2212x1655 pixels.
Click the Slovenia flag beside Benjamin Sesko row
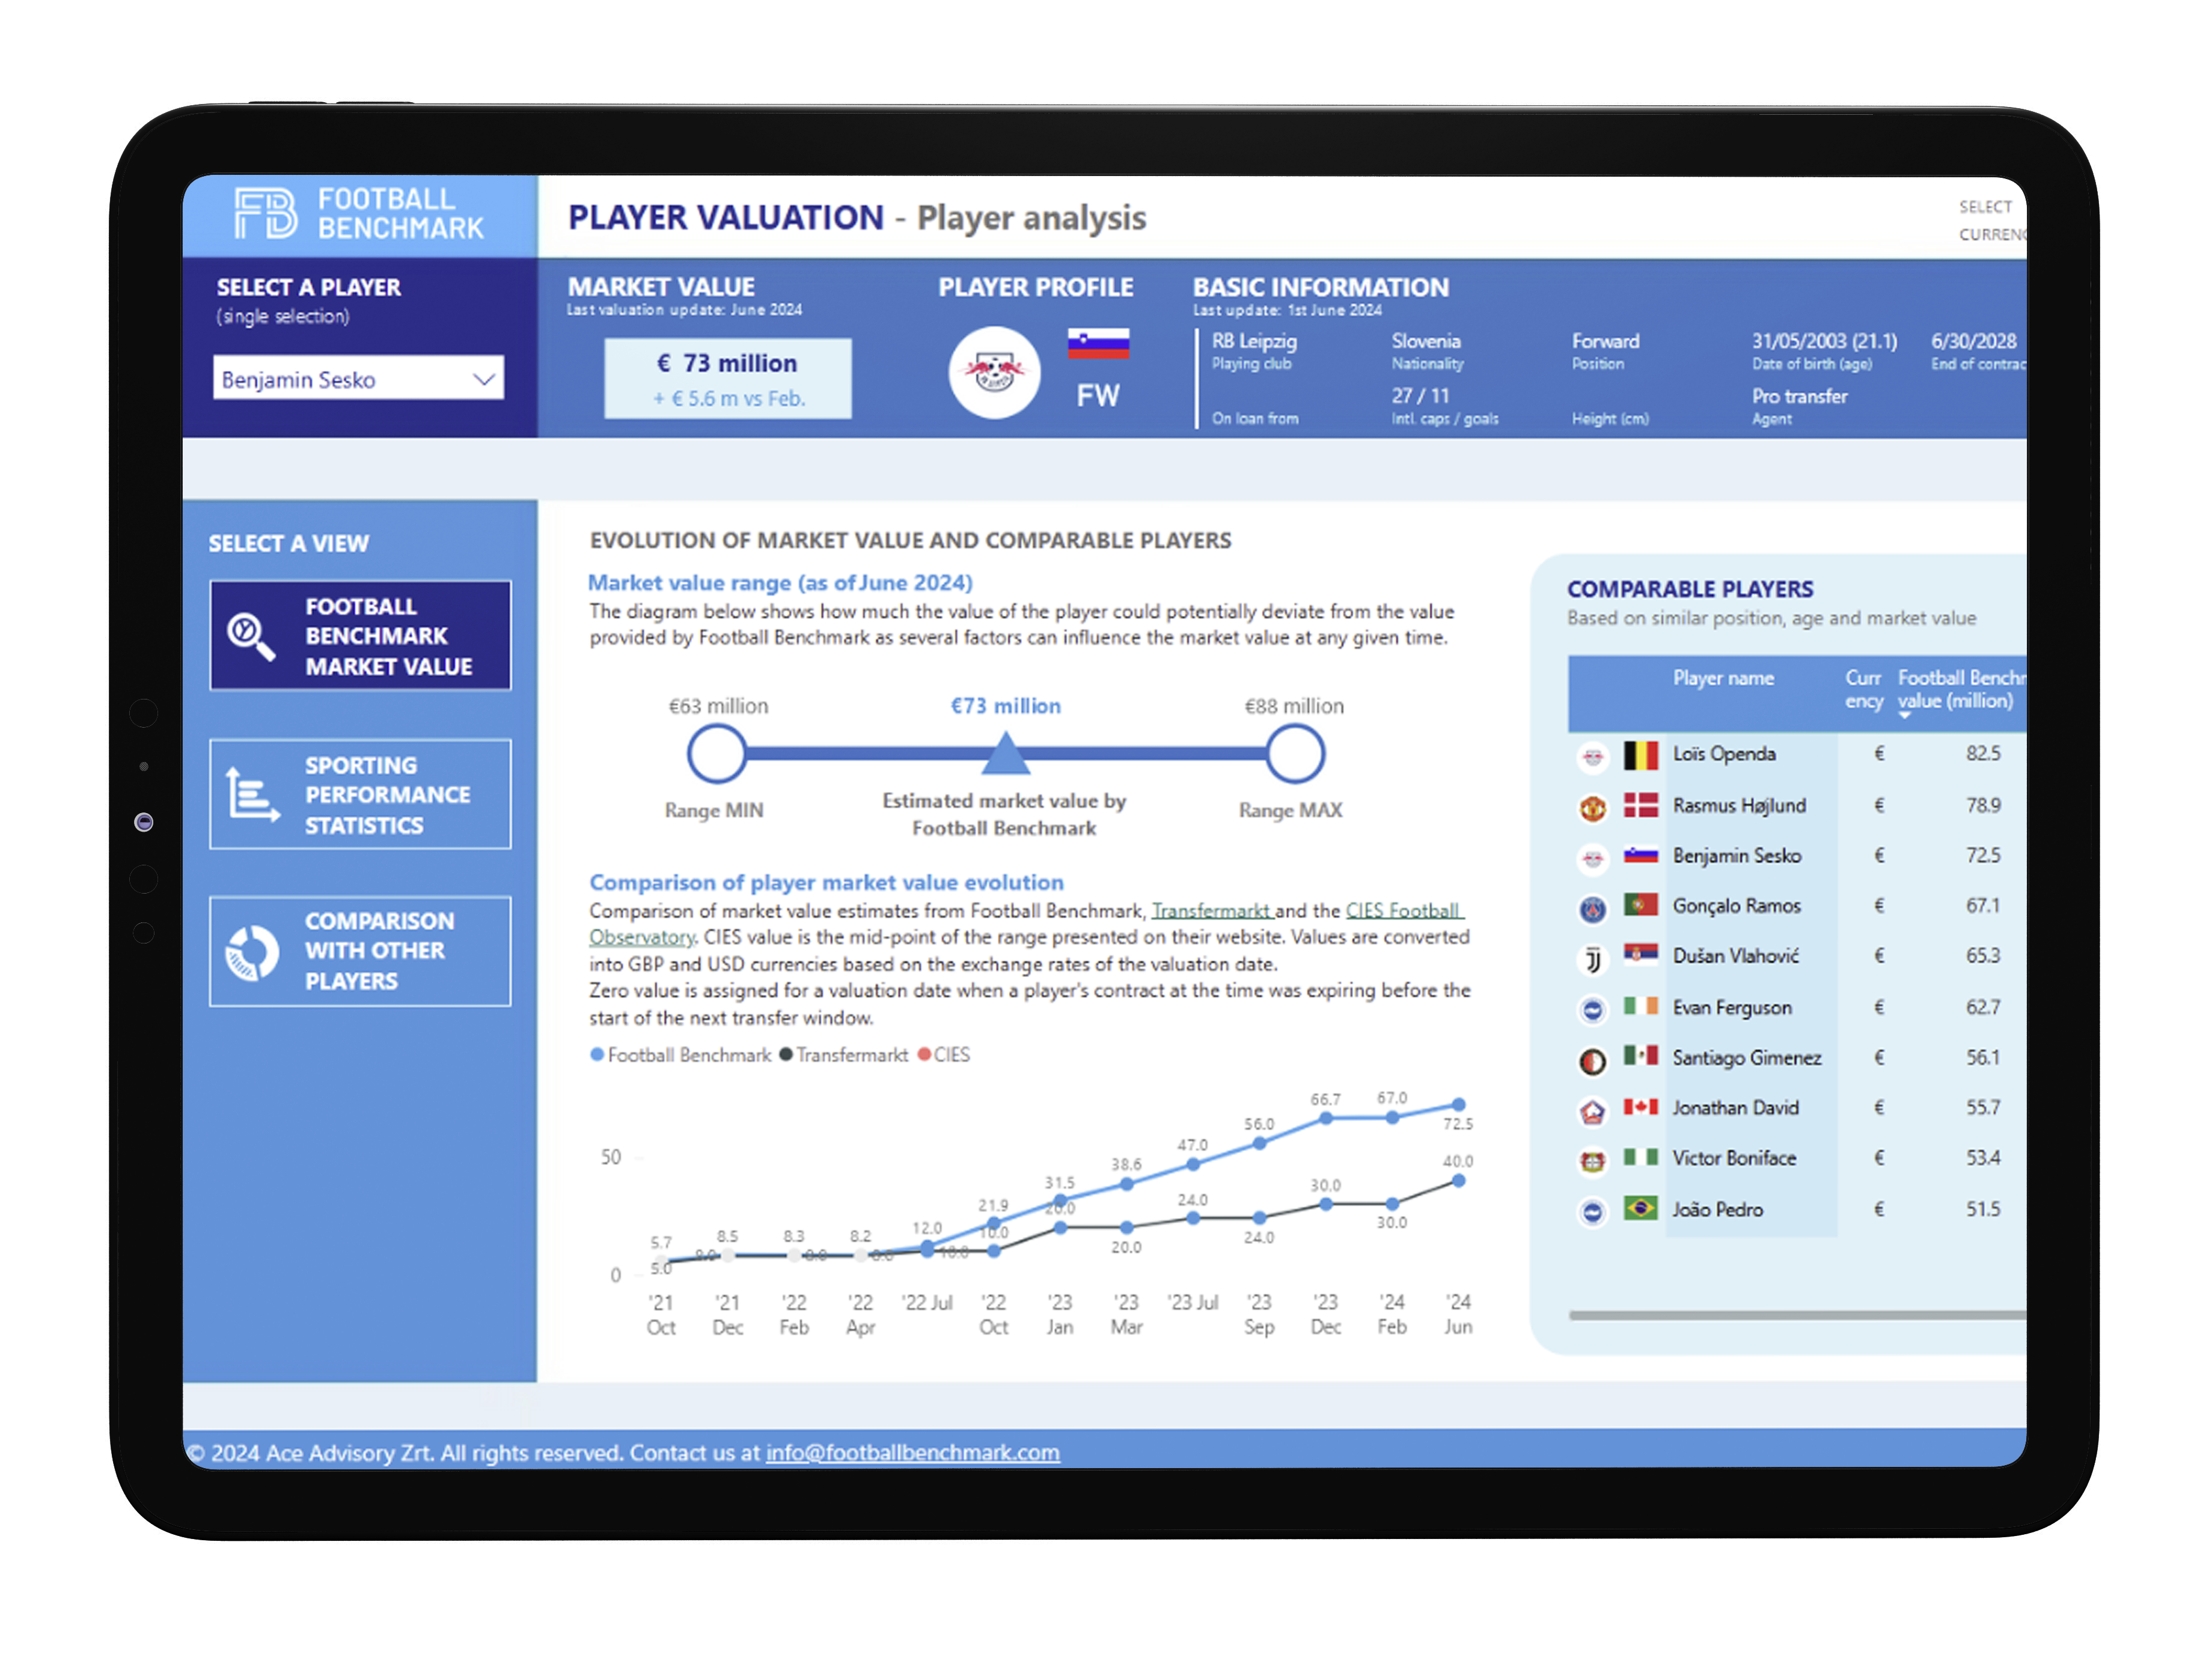1641,855
